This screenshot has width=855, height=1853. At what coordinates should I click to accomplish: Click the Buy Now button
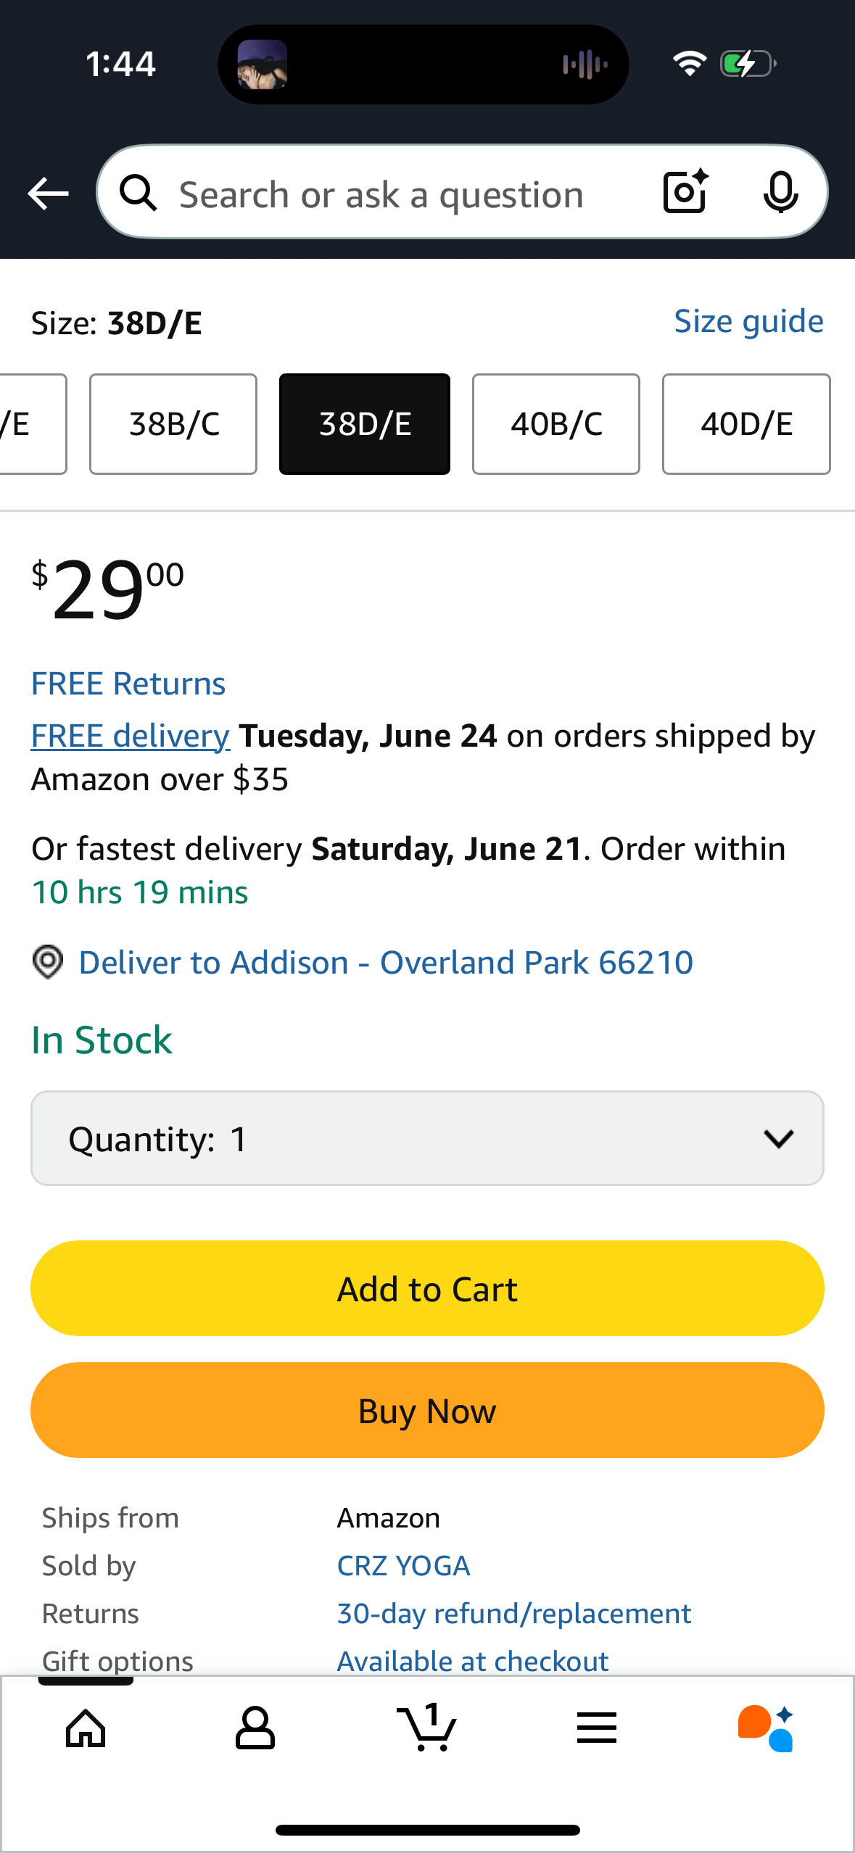coord(427,1410)
